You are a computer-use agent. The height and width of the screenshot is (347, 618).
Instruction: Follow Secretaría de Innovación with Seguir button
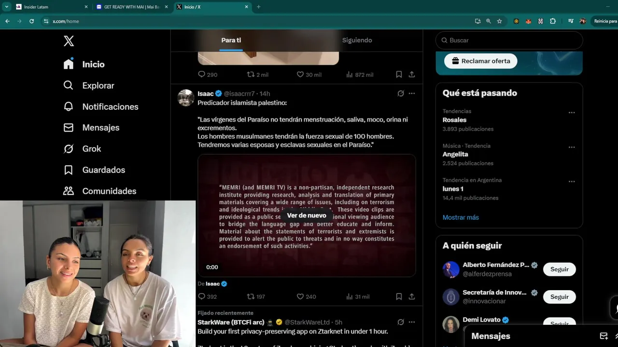[560, 297]
